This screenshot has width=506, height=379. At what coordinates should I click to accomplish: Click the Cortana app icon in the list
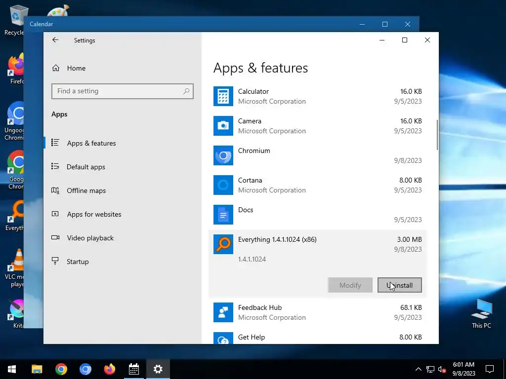[223, 185]
